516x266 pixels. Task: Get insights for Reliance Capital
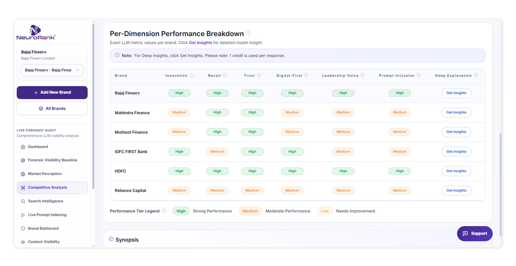coord(456,191)
